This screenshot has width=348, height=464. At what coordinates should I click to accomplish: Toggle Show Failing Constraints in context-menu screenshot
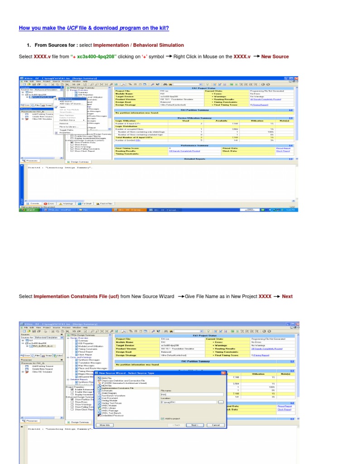72,149
